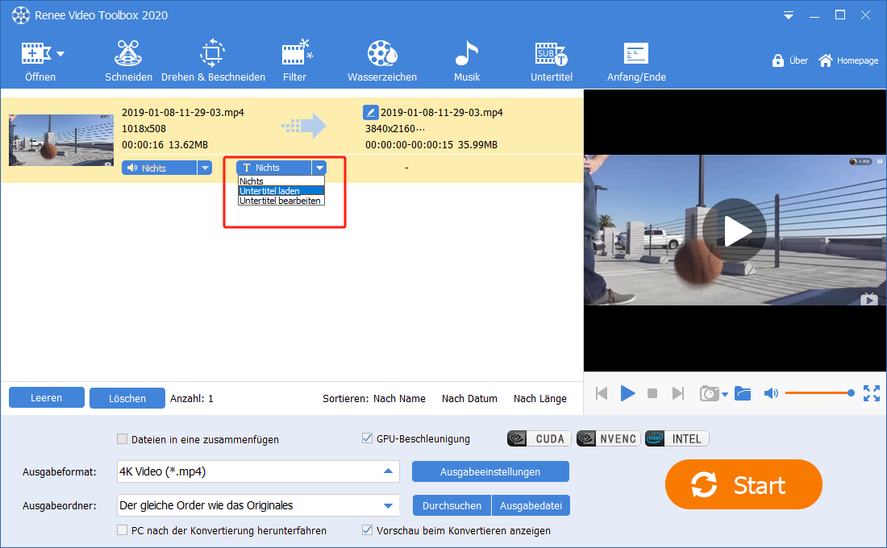This screenshot has width=887, height=548.
Task: Click the audio track speaker button
Action: coord(159,168)
